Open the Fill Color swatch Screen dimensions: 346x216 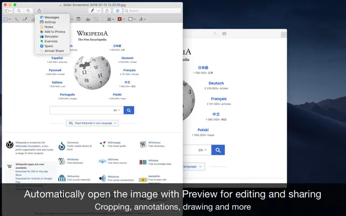pos(132,19)
